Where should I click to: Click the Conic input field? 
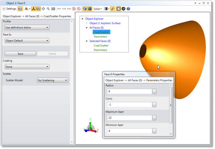click(x=130, y=105)
